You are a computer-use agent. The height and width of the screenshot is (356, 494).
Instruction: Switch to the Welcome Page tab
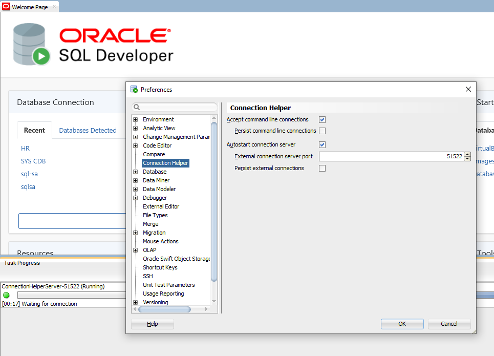pyautogui.click(x=30, y=7)
